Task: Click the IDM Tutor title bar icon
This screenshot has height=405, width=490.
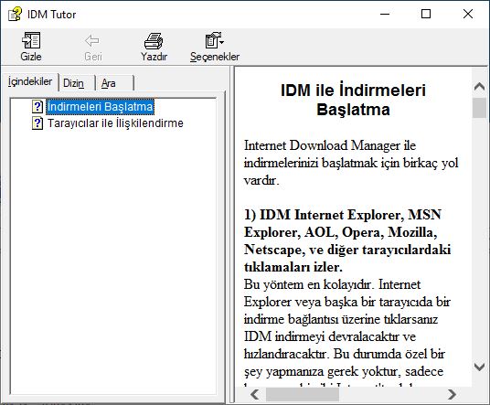Action: coord(15,14)
